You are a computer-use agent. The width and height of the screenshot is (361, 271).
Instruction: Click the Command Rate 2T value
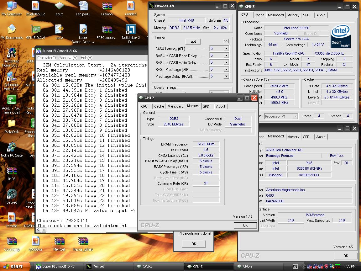(x=206, y=183)
